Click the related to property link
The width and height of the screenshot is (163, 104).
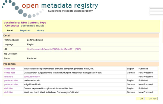point(9,77)
